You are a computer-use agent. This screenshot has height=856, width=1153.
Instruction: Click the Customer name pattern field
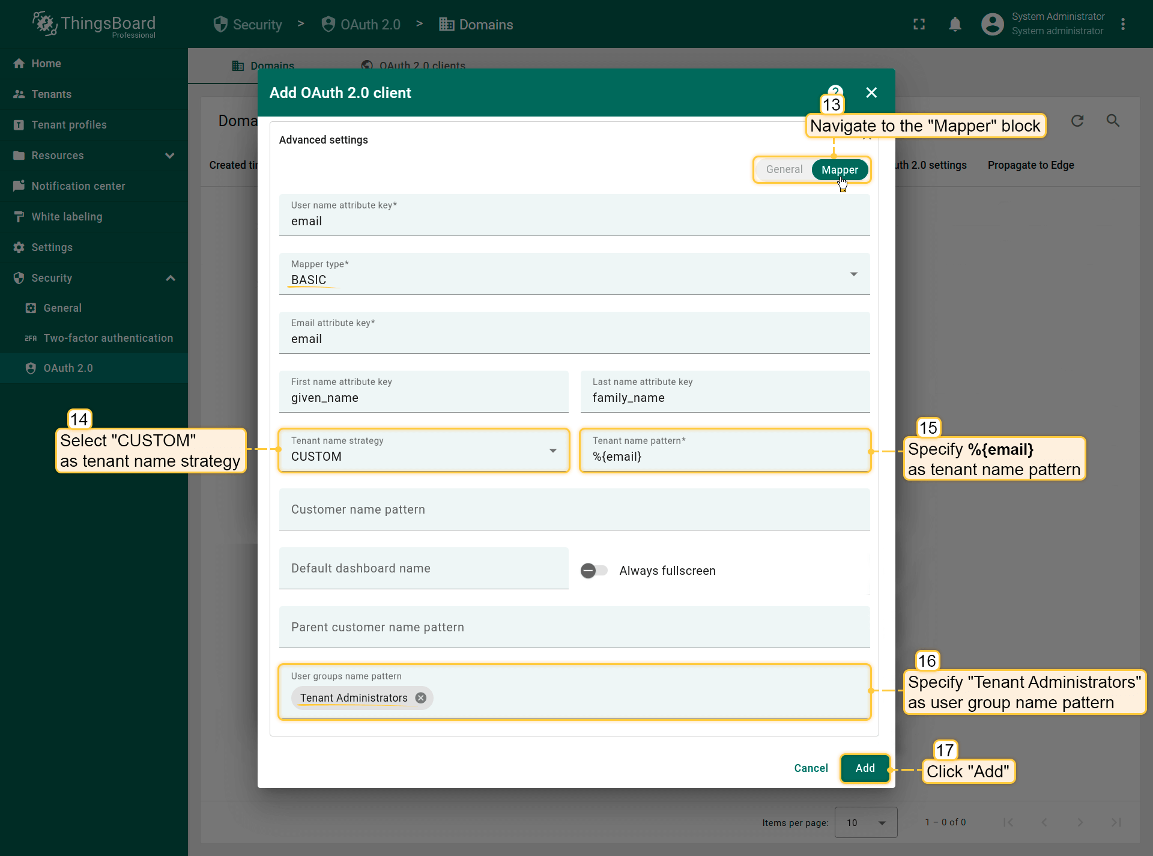[x=574, y=510]
